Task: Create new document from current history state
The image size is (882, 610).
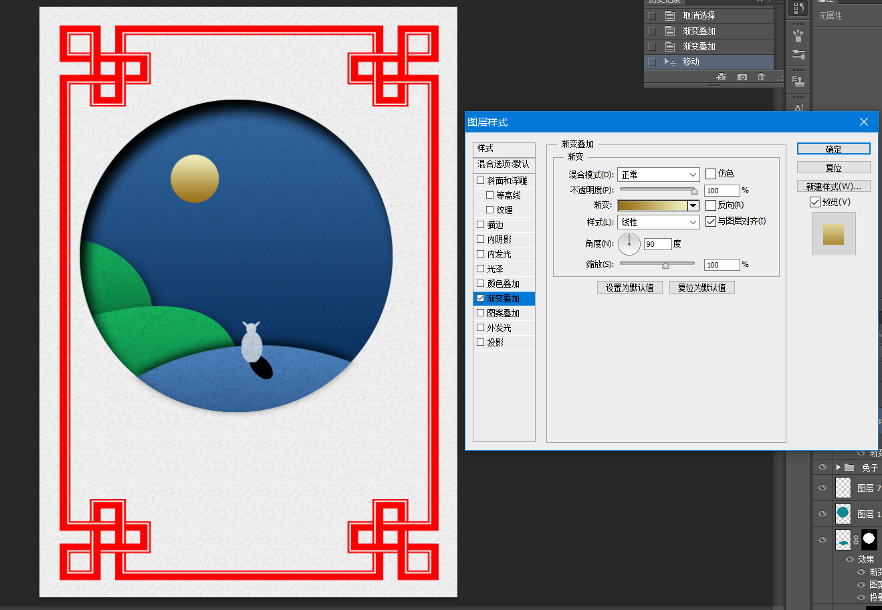Action: [x=721, y=77]
